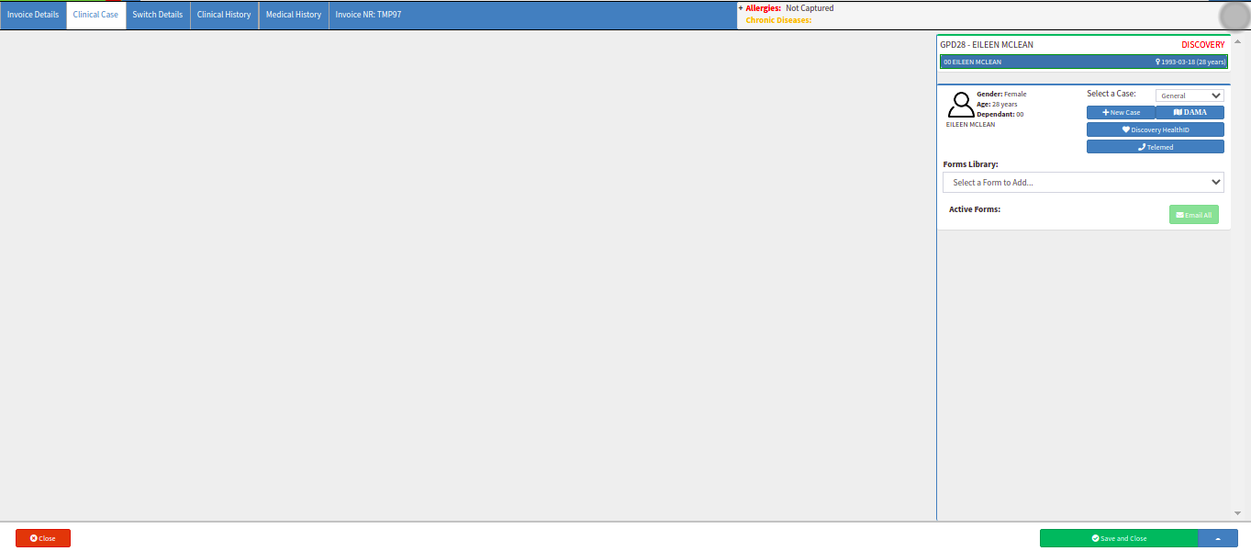
Task: Click the red Close button
Action: [43, 538]
